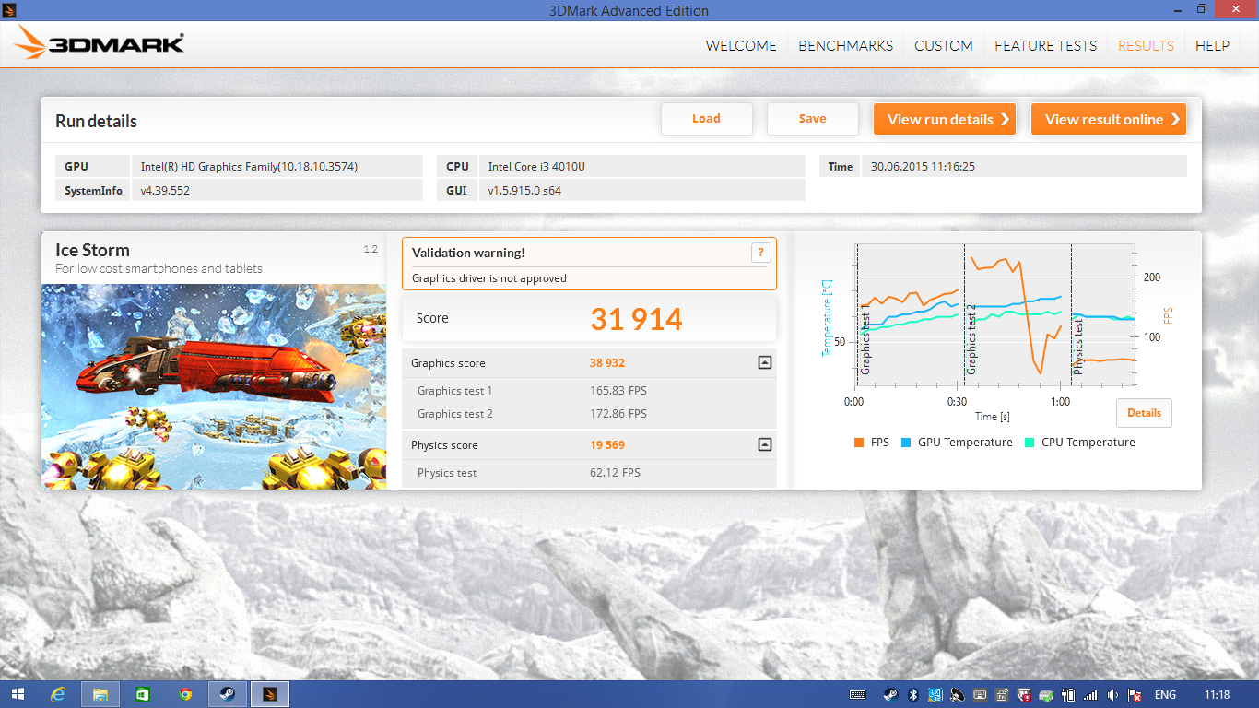The width and height of the screenshot is (1259, 708).
Task: Launch Google Chrome from the taskbar
Action: [x=185, y=694]
